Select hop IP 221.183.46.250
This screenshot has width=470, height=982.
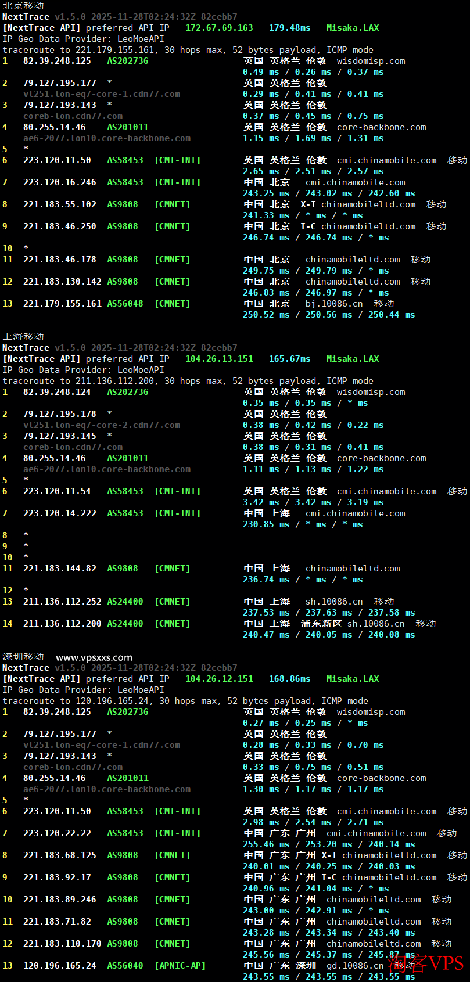click(x=60, y=226)
